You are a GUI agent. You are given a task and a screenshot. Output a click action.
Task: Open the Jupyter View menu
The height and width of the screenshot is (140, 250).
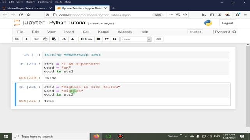pos(52,32)
